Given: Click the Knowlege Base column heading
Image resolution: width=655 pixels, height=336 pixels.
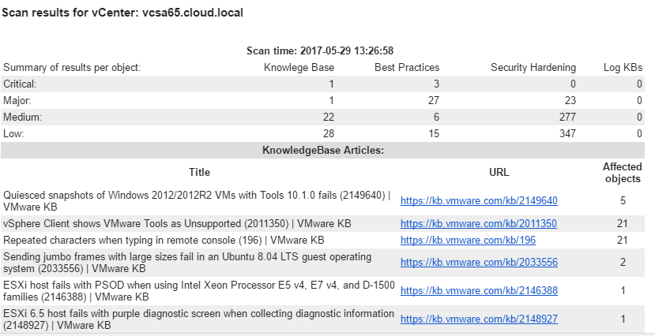Looking at the screenshot, I should [x=299, y=67].
